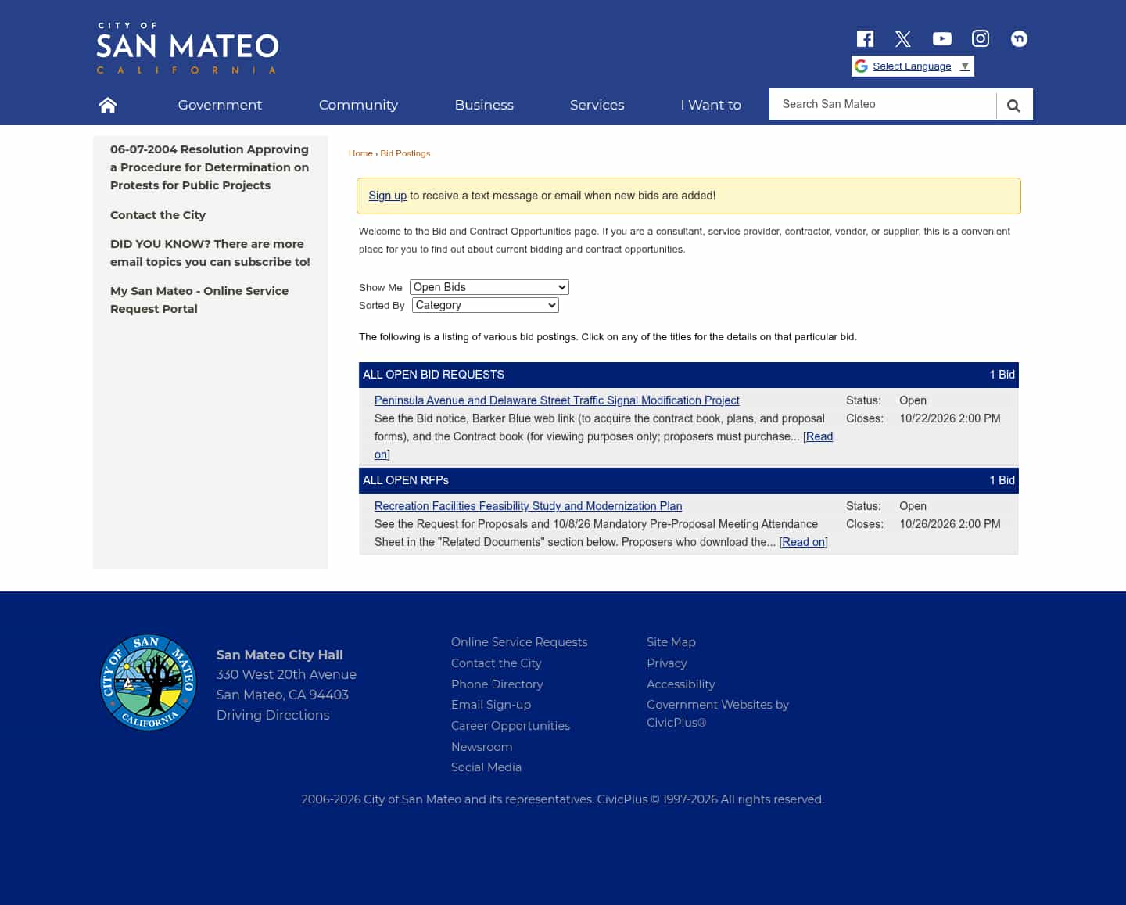
Task: Open the Site Map footer link
Action: click(x=671, y=642)
